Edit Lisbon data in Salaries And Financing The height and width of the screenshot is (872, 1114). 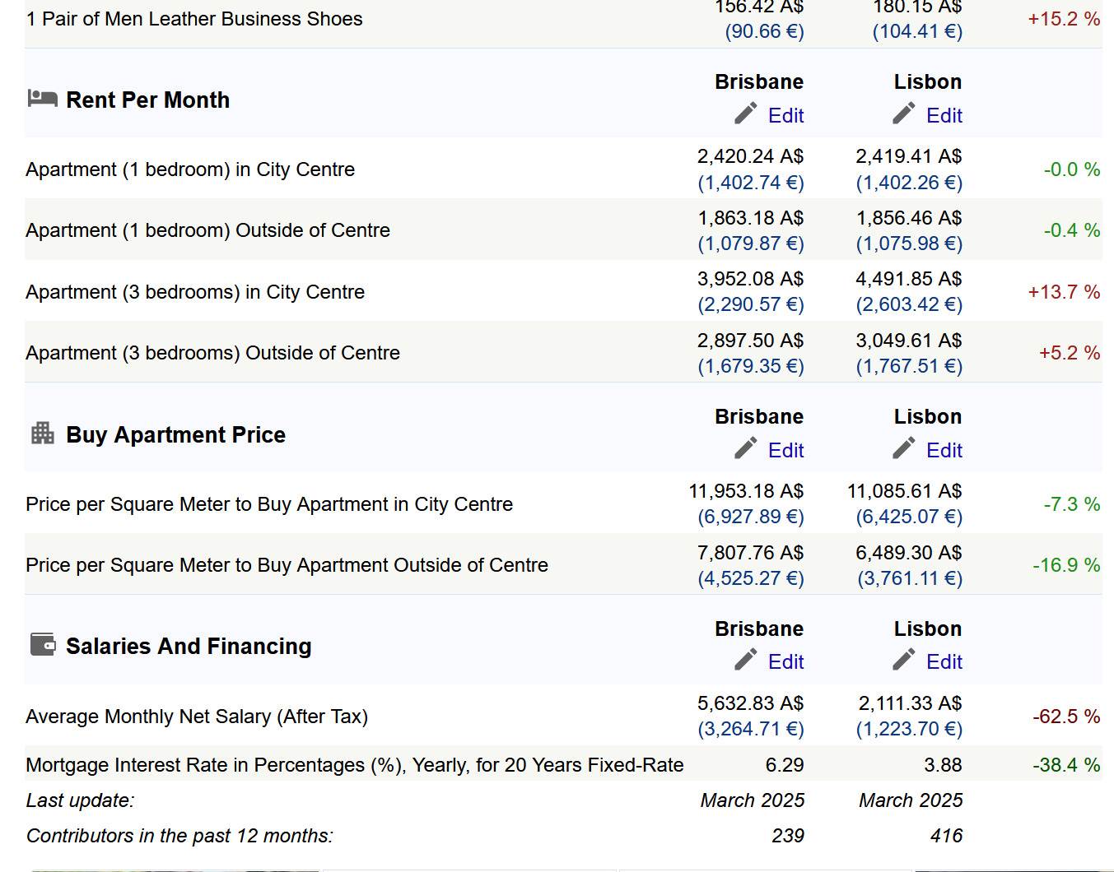(x=944, y=662)
